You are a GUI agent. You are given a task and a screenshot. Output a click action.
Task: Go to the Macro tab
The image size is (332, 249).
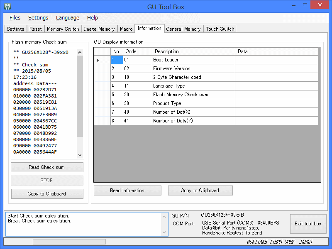(126, 29)
